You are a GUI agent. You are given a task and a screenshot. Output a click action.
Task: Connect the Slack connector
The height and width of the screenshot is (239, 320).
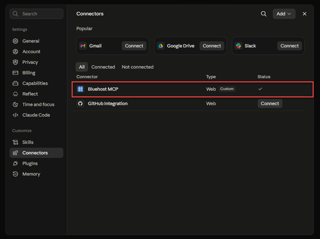(x=289, y=46)
